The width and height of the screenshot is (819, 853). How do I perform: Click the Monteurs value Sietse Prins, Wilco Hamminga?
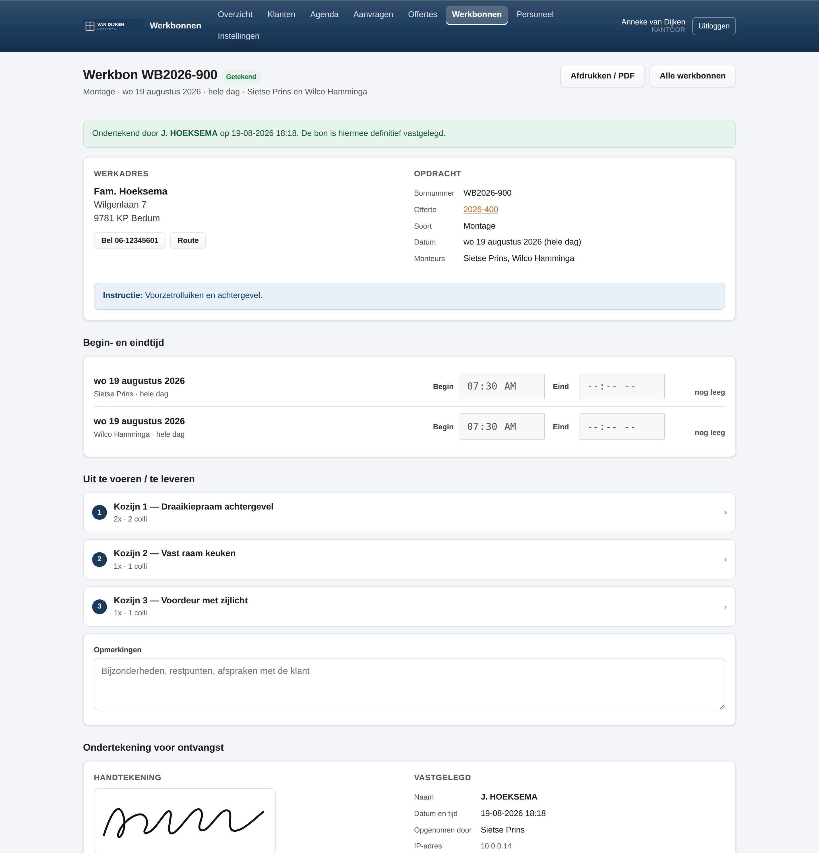pos(518,258)
